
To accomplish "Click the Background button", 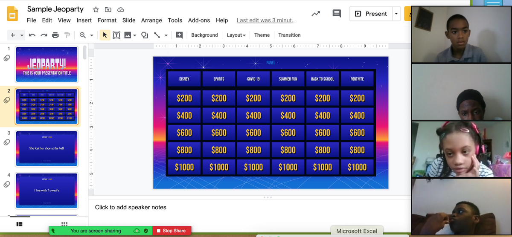I will pos(204,35).
